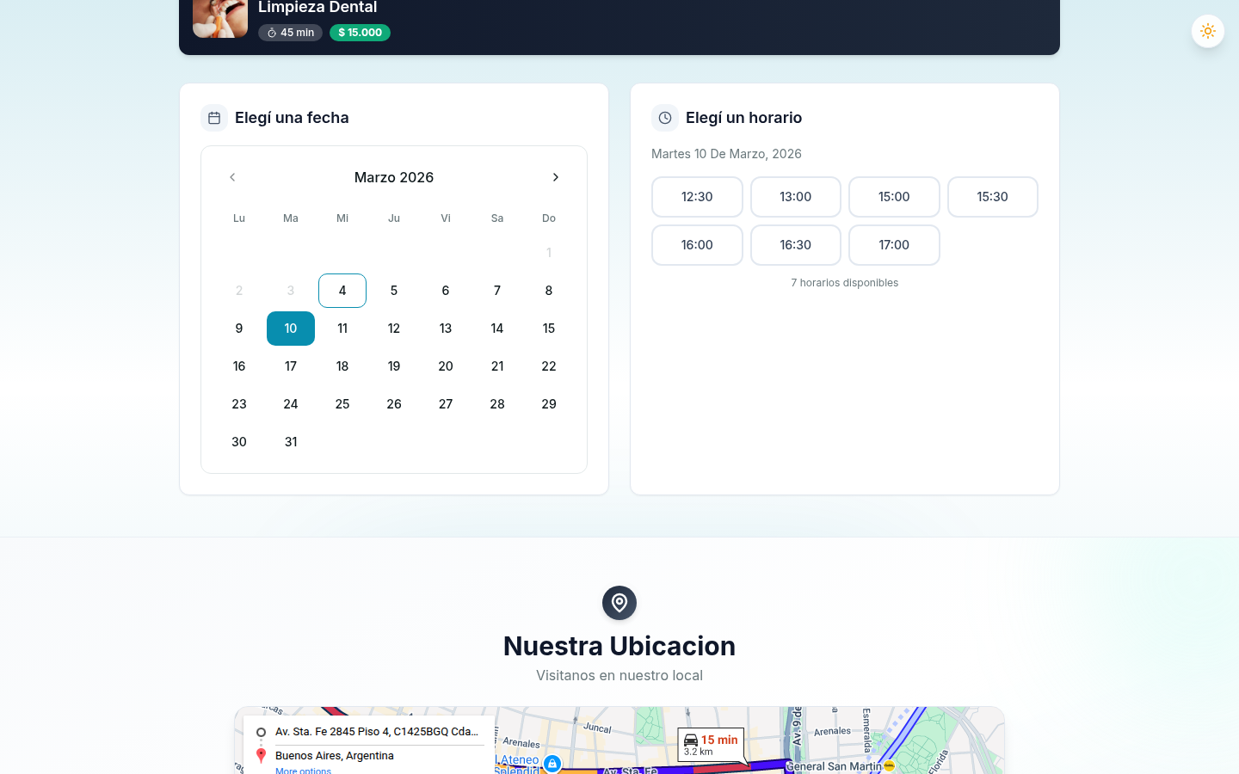Click the Av. Sta. Fe origin address field

coord(377,732)
